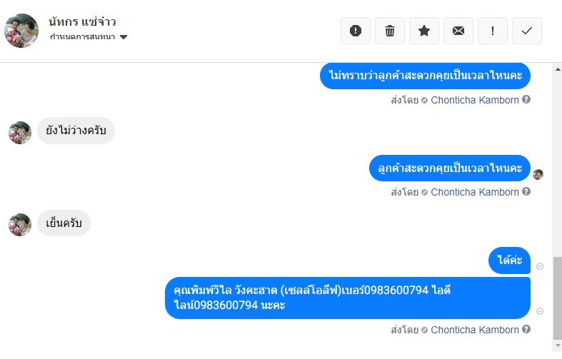The height and width of the screenshot is (359, 562).
Task: Mark conversation done with checkmark button
Action: (527, 31)
